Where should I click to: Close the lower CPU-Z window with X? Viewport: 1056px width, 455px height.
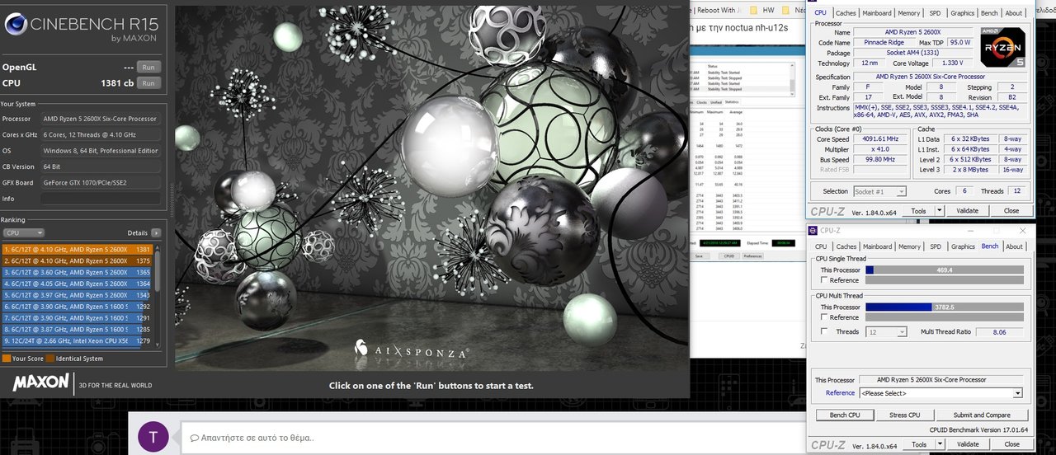(x=1023, y=231)
